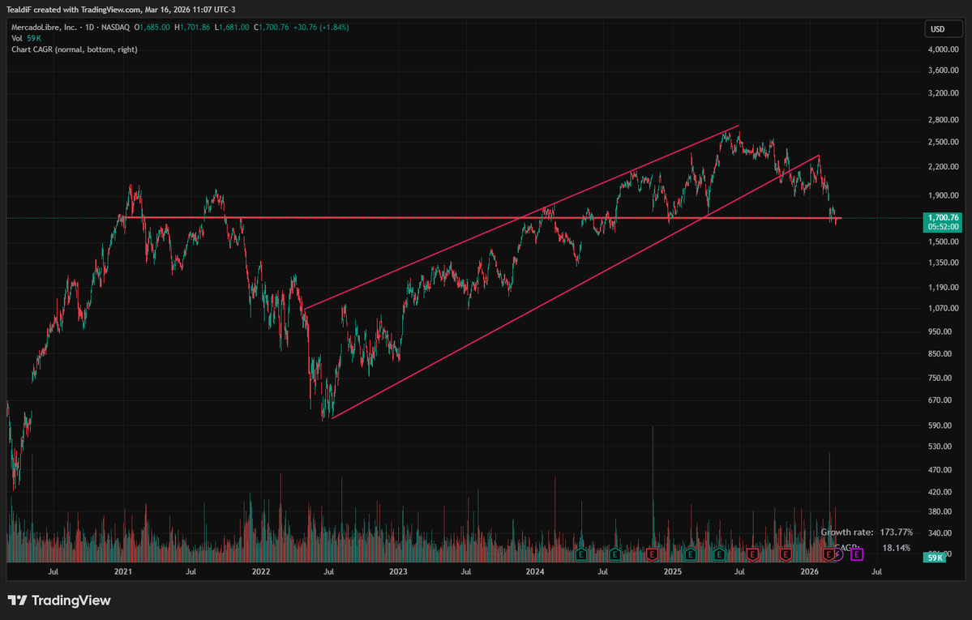The width and height of the screenshot is (972, 620).
Task: Click the 2023 time axis label
Action: [398, 571]
